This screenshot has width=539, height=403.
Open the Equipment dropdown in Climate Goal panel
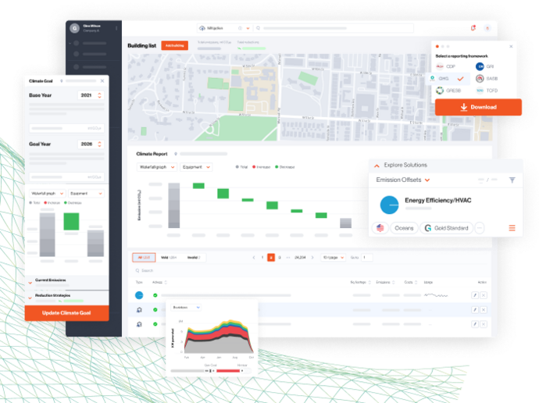[x=86, y=194]
